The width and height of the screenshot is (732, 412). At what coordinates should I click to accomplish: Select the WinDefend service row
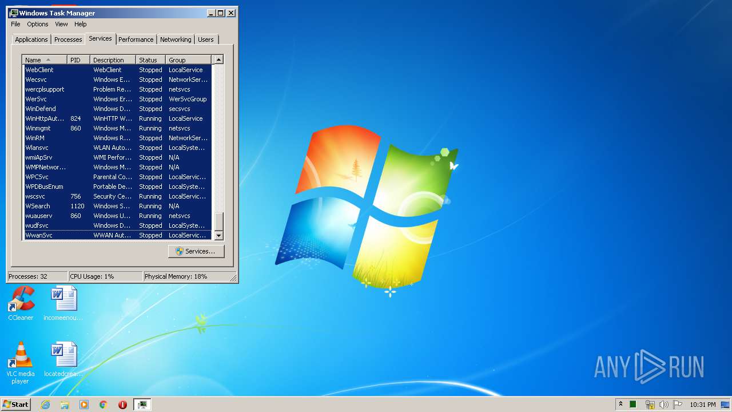click(117, 109)
